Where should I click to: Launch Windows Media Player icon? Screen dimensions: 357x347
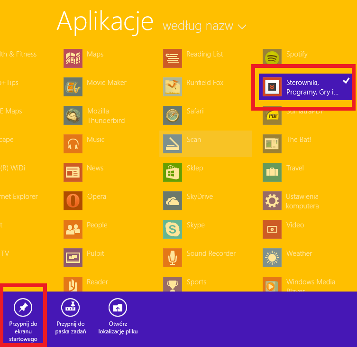coord(272,284)
